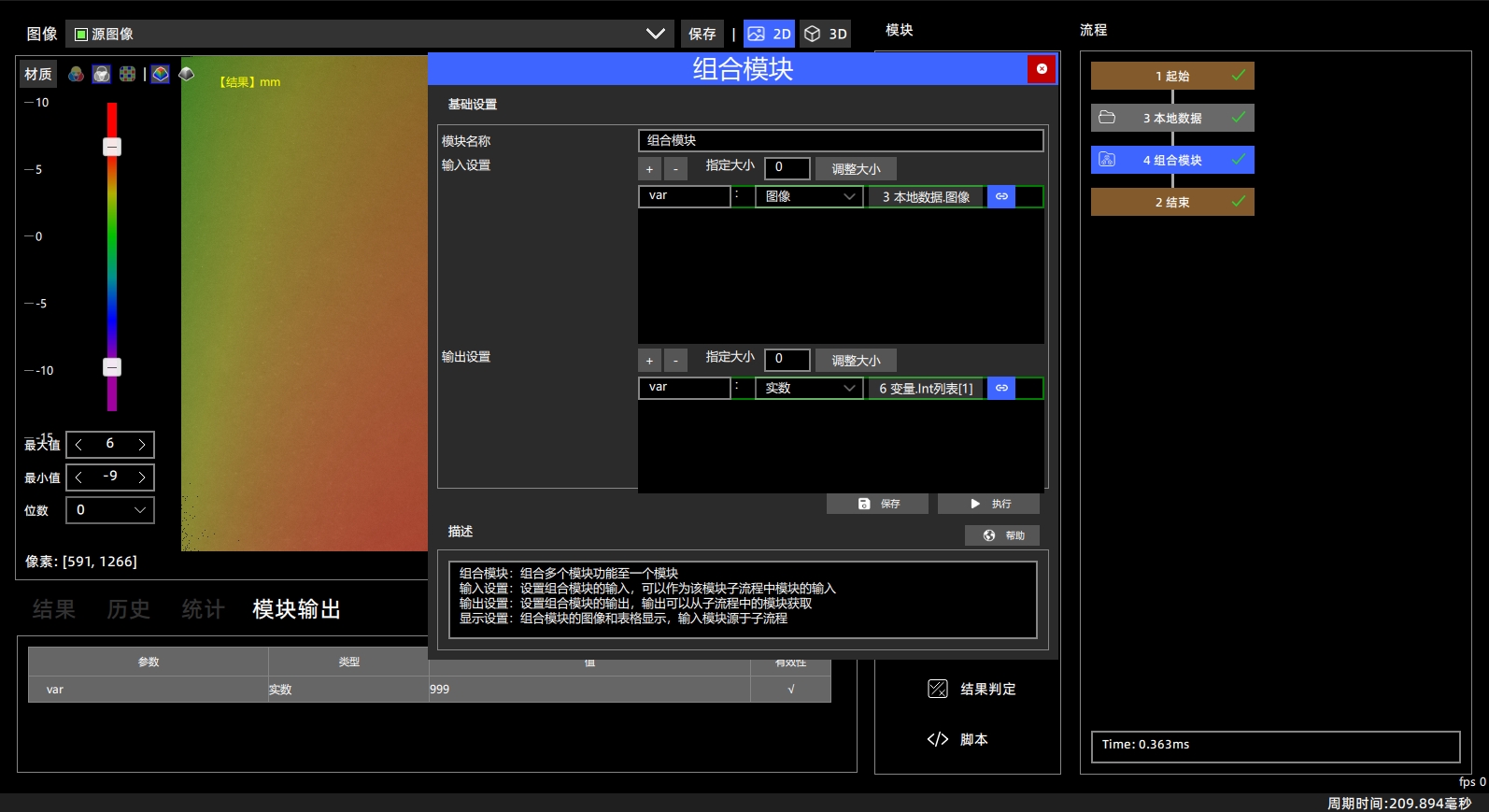Screen dimensions: 1489x812
Task: Click the checkmark on 3 本地数据 step
Action: 1239,118
